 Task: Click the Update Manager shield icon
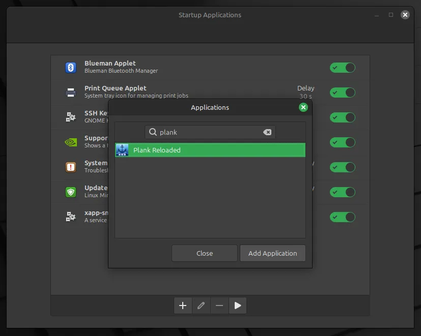click(71, 192)
